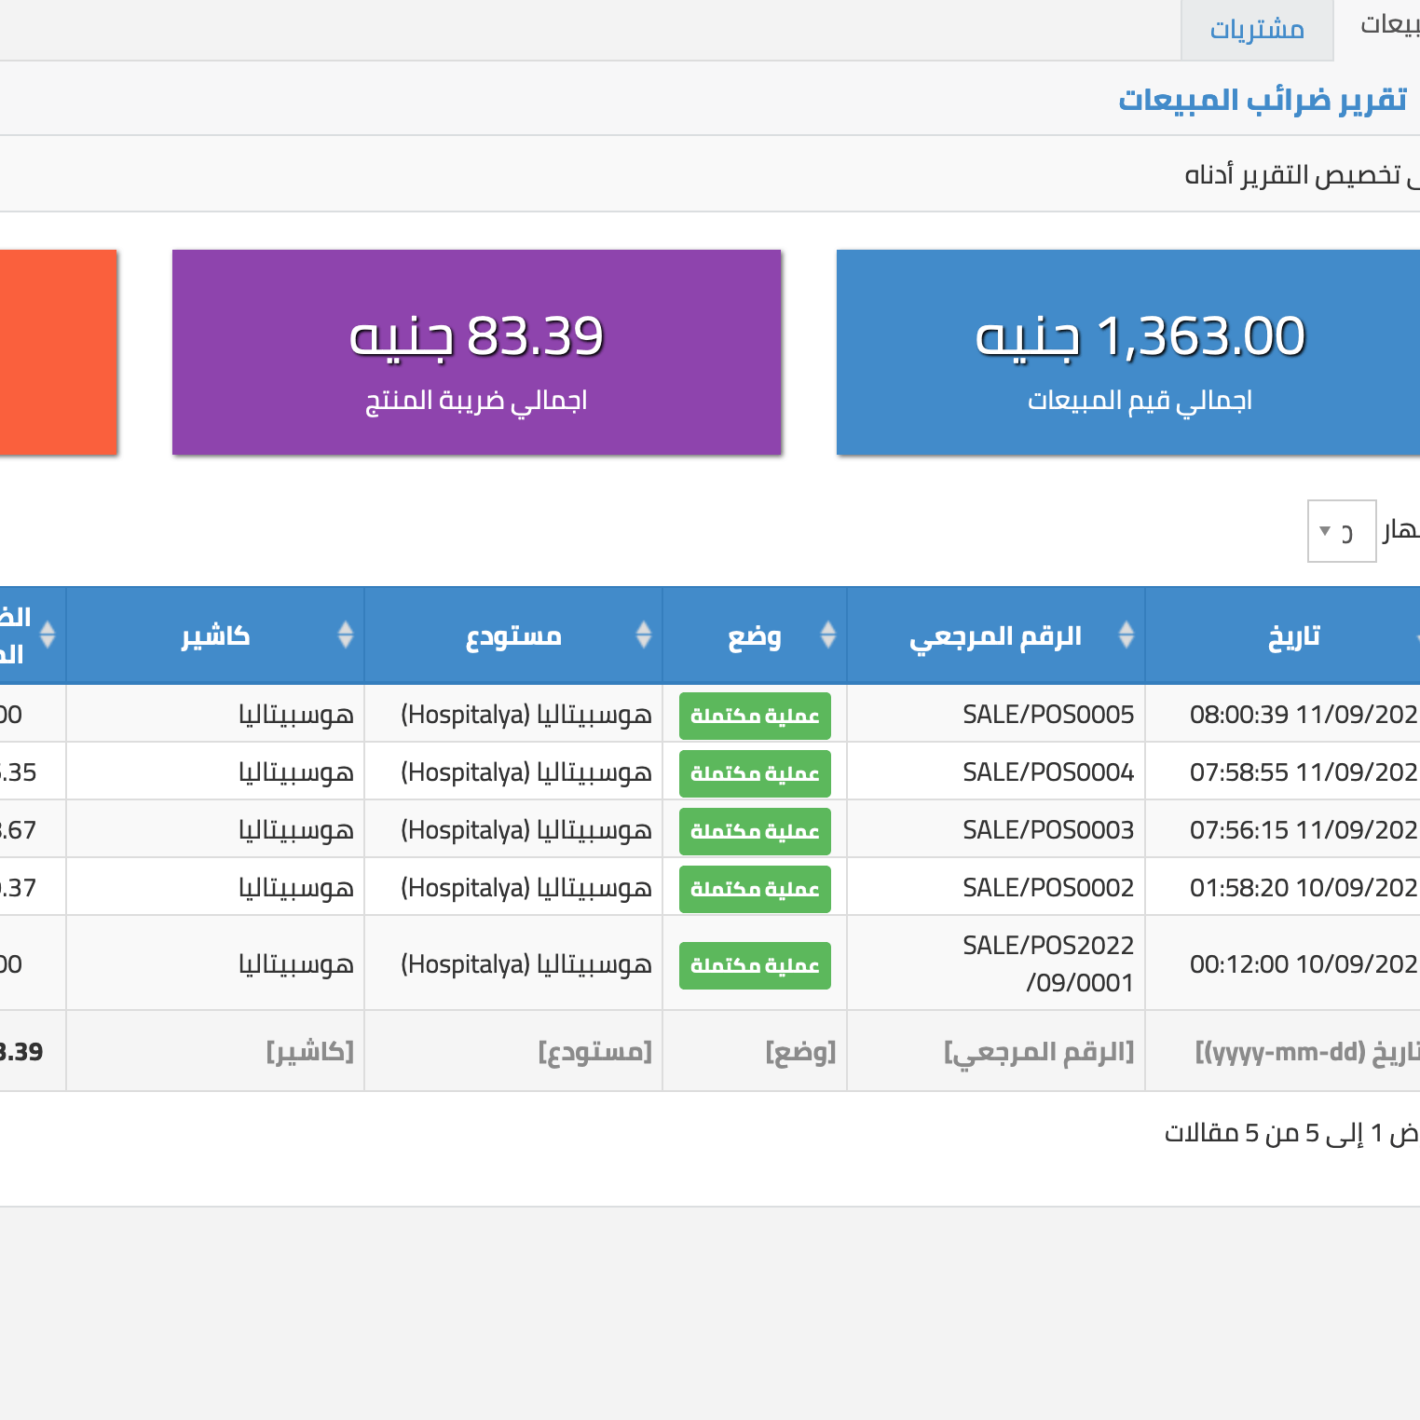The width and height of the screenshot is (1420, 1420).
Task: Click the [وضع] filter field
Action: [800, 1051]
